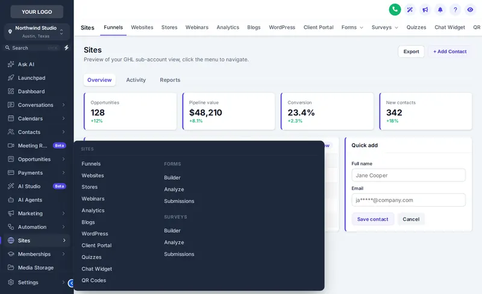This screenshot has width=482, height=294.
Task: Click the Full name input field
Action: pyautogui.click(x=408, y=175)
